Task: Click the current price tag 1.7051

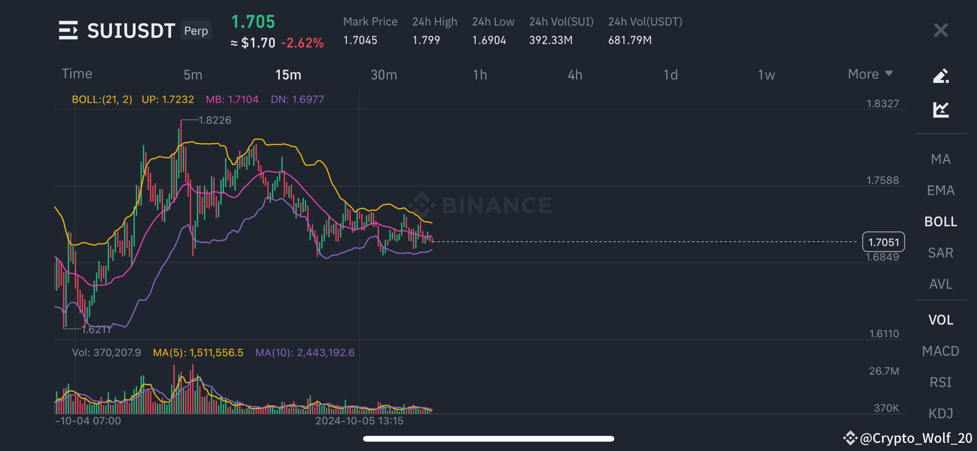Action: click(x=883, y=242)
